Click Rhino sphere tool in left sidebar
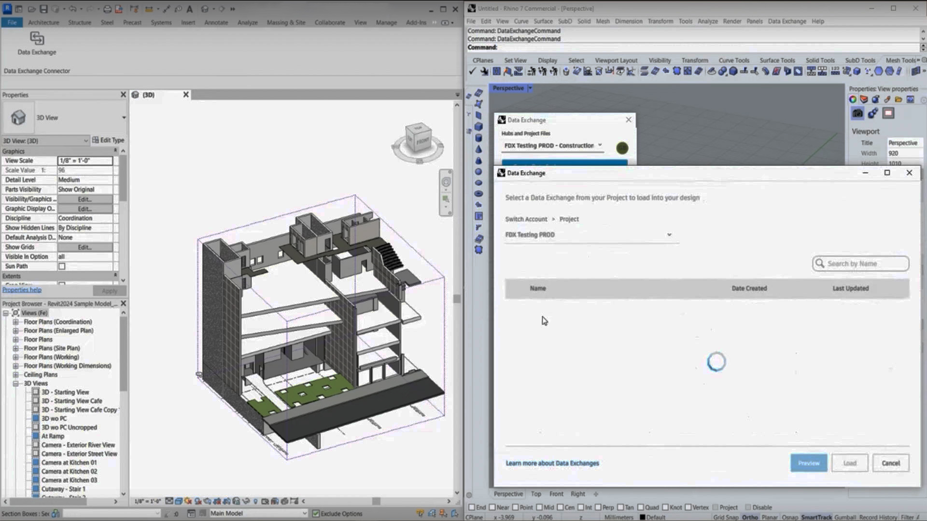 pos(478,172)
